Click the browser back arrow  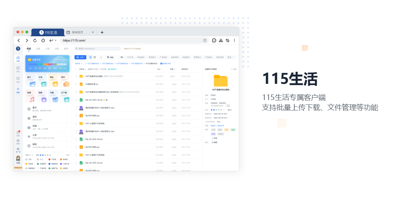[19, 40]
